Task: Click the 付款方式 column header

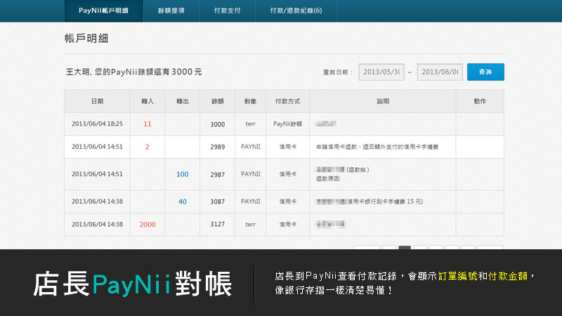Action: (x=287, y=102)
